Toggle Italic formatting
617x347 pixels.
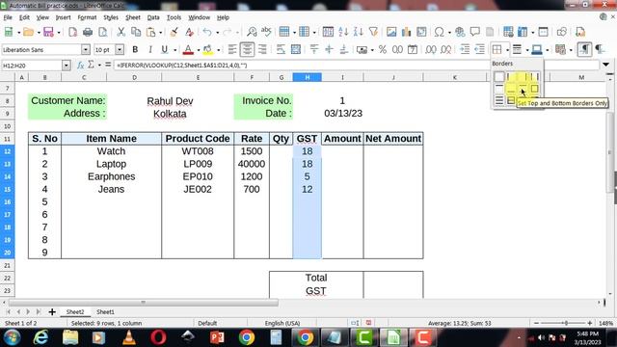coord(150,49)
